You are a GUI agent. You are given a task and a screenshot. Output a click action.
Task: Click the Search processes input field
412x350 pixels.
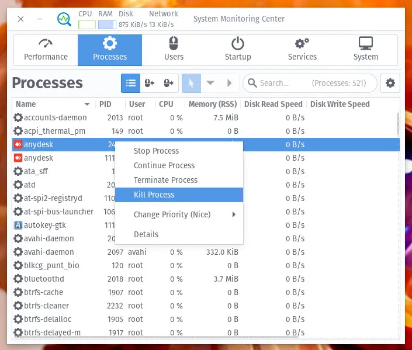[310, 84]
